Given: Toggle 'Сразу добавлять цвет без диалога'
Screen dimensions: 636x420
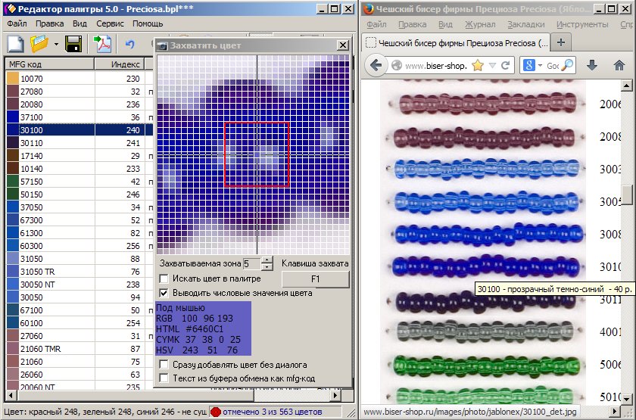Looking at the screenshot, I should coord(164,364).
